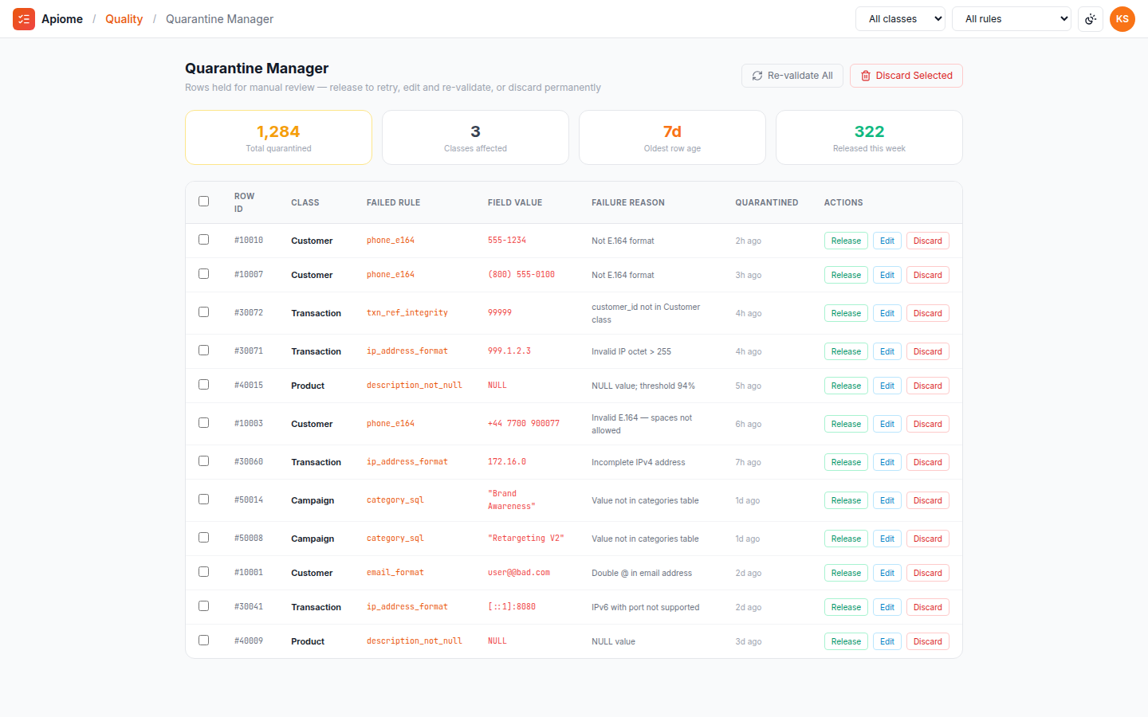This screenshot has width=1148, height=717.
Task: Select checkbox for row #40015
Action: point(204,385)
